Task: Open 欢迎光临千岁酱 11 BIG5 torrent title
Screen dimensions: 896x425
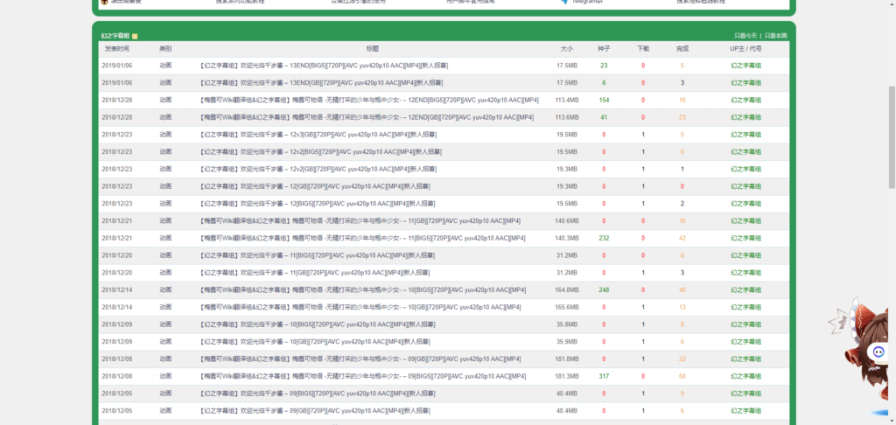Action: pyautogui.click(x=317, y=255)
